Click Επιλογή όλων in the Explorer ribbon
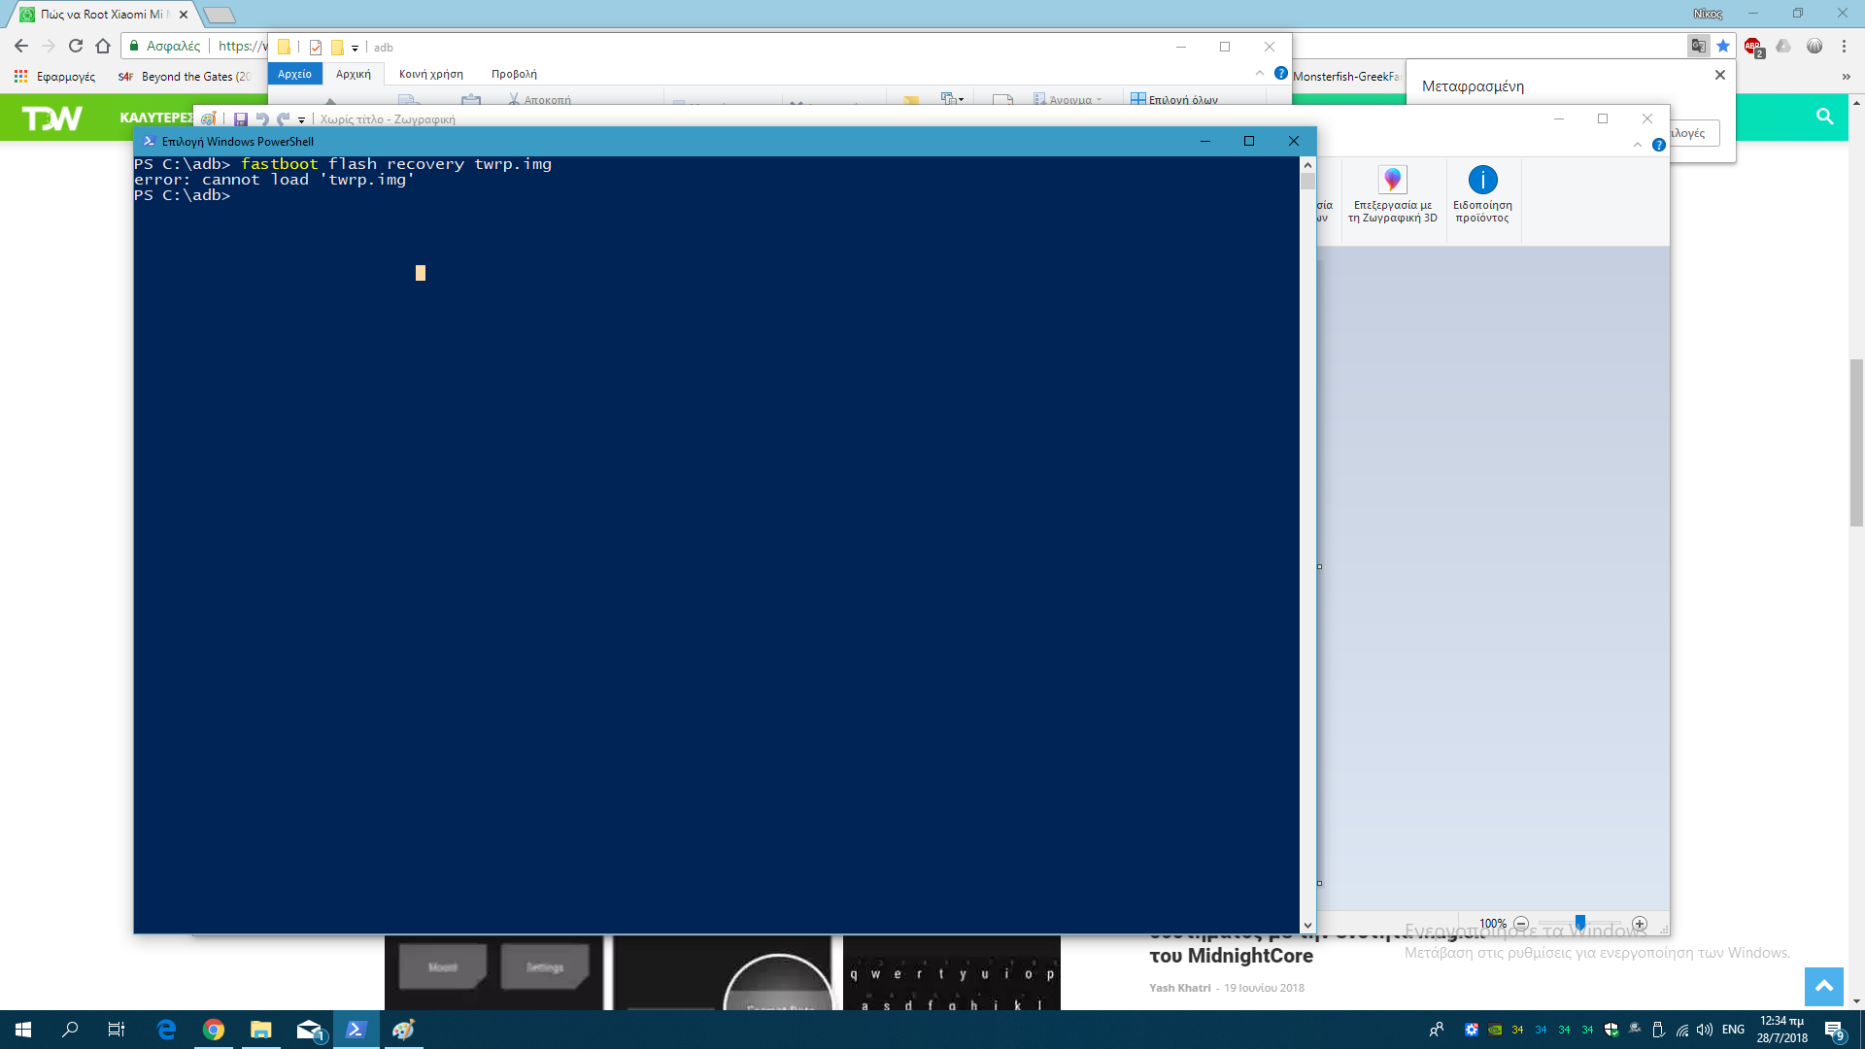The height and width of the screenshot is (1049, 1865). [1174, 99]
